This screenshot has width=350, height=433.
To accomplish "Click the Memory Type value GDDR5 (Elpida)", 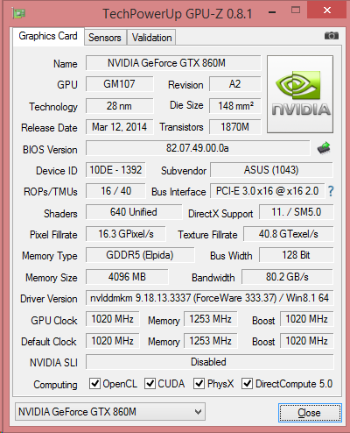I will coord(140,255).
